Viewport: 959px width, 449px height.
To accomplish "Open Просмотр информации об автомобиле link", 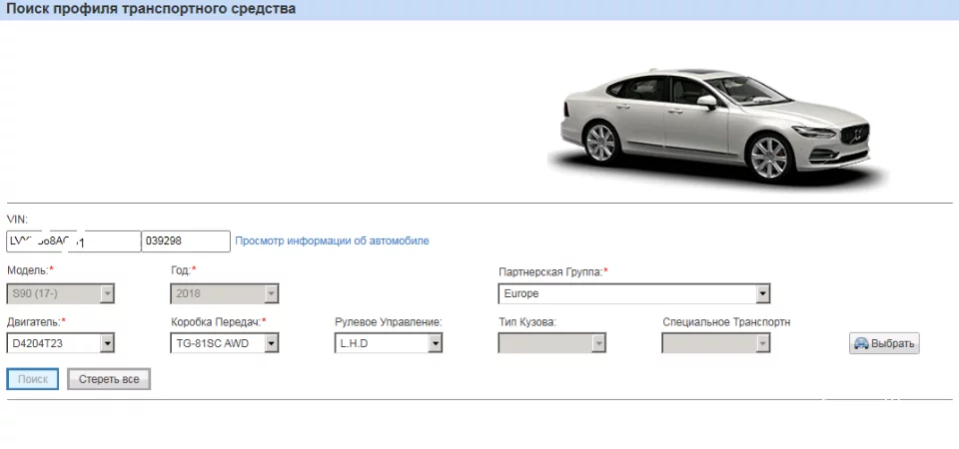I will 332,240.
